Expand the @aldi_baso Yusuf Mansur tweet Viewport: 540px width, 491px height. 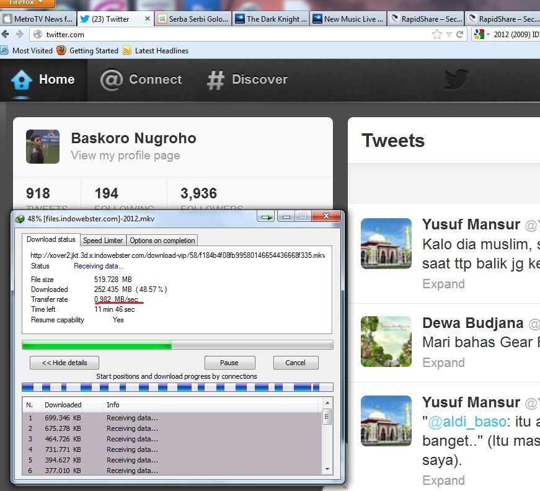pyautogui.click(x=443, y=480)
